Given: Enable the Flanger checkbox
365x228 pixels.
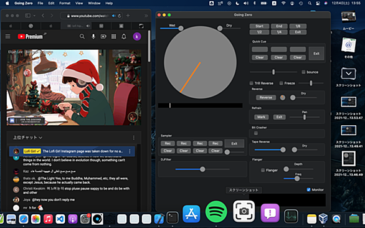Looking at the screenshot, I should click(x=263, y=170).
